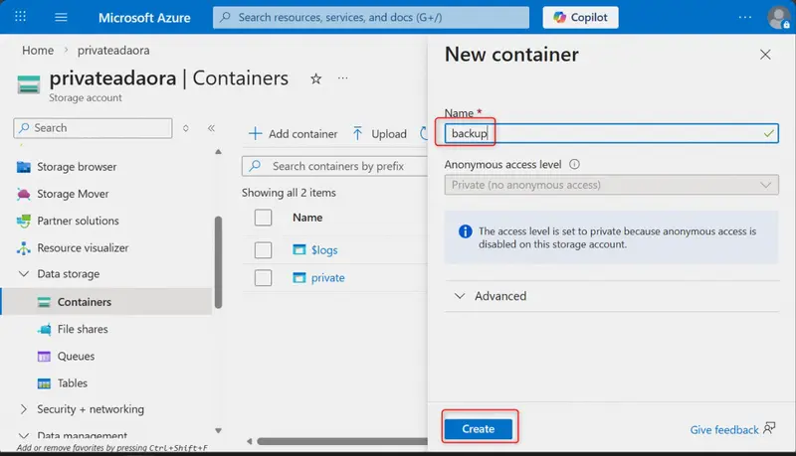Click the Storage browser icon
Screen dimensions: 796x456
point(23,167)
